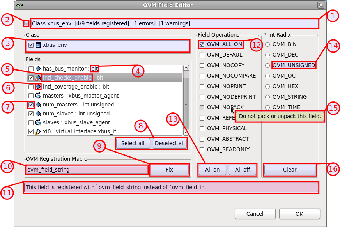Select the agent class icon next to masters
This screenshot has width=340, height=227.
click(x=38, y=95)
